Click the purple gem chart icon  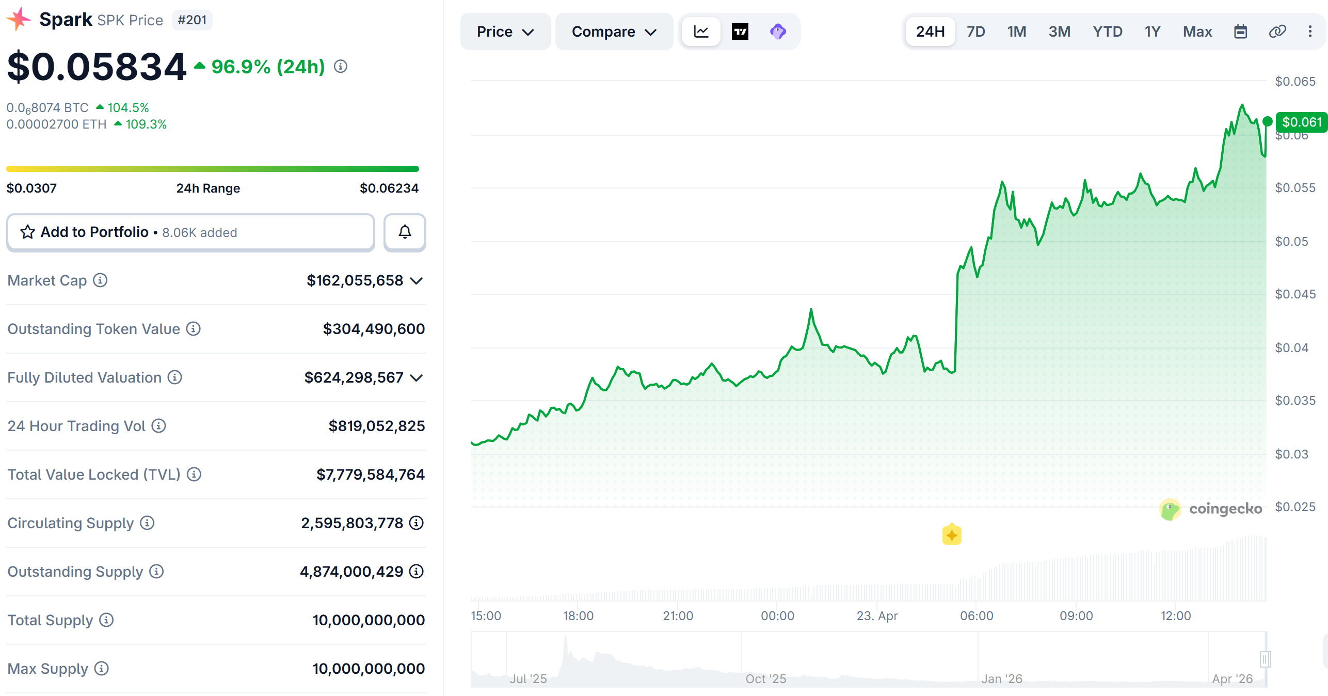778,31
